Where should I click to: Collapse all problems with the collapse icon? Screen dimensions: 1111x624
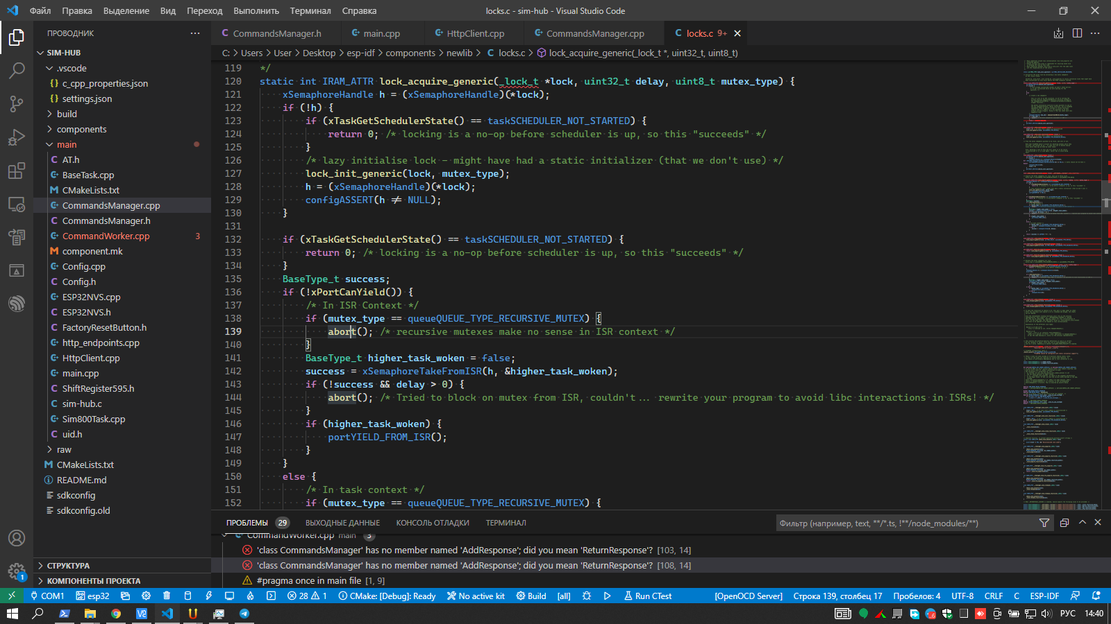click(1064, 523)
